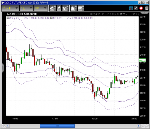
Task: Open the indicator tools button
Action: pyautogui.click(x=65, y=8)
